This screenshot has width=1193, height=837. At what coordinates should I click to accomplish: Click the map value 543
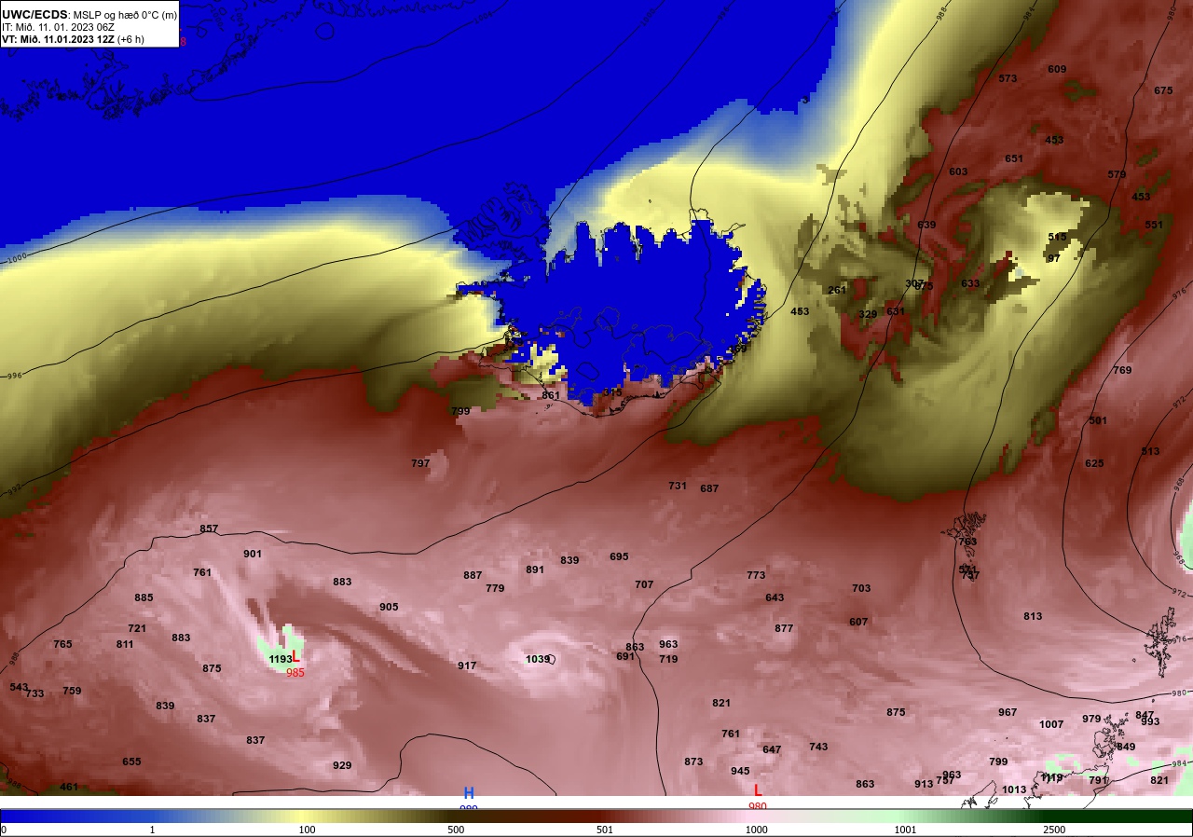tap(19, 687)
